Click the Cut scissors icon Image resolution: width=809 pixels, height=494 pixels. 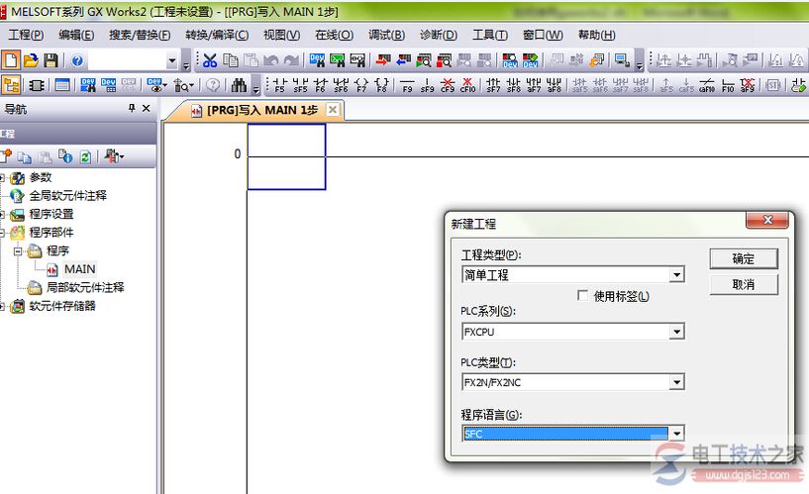pyautogui.click(x=210, y=60)
